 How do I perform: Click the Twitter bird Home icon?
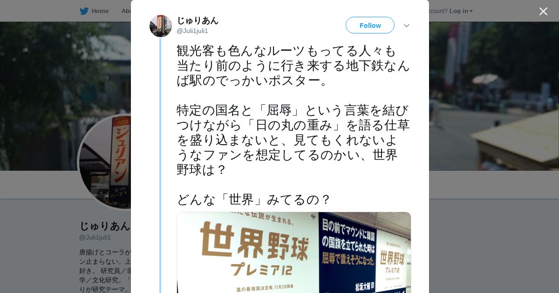[x=84, y=11]
